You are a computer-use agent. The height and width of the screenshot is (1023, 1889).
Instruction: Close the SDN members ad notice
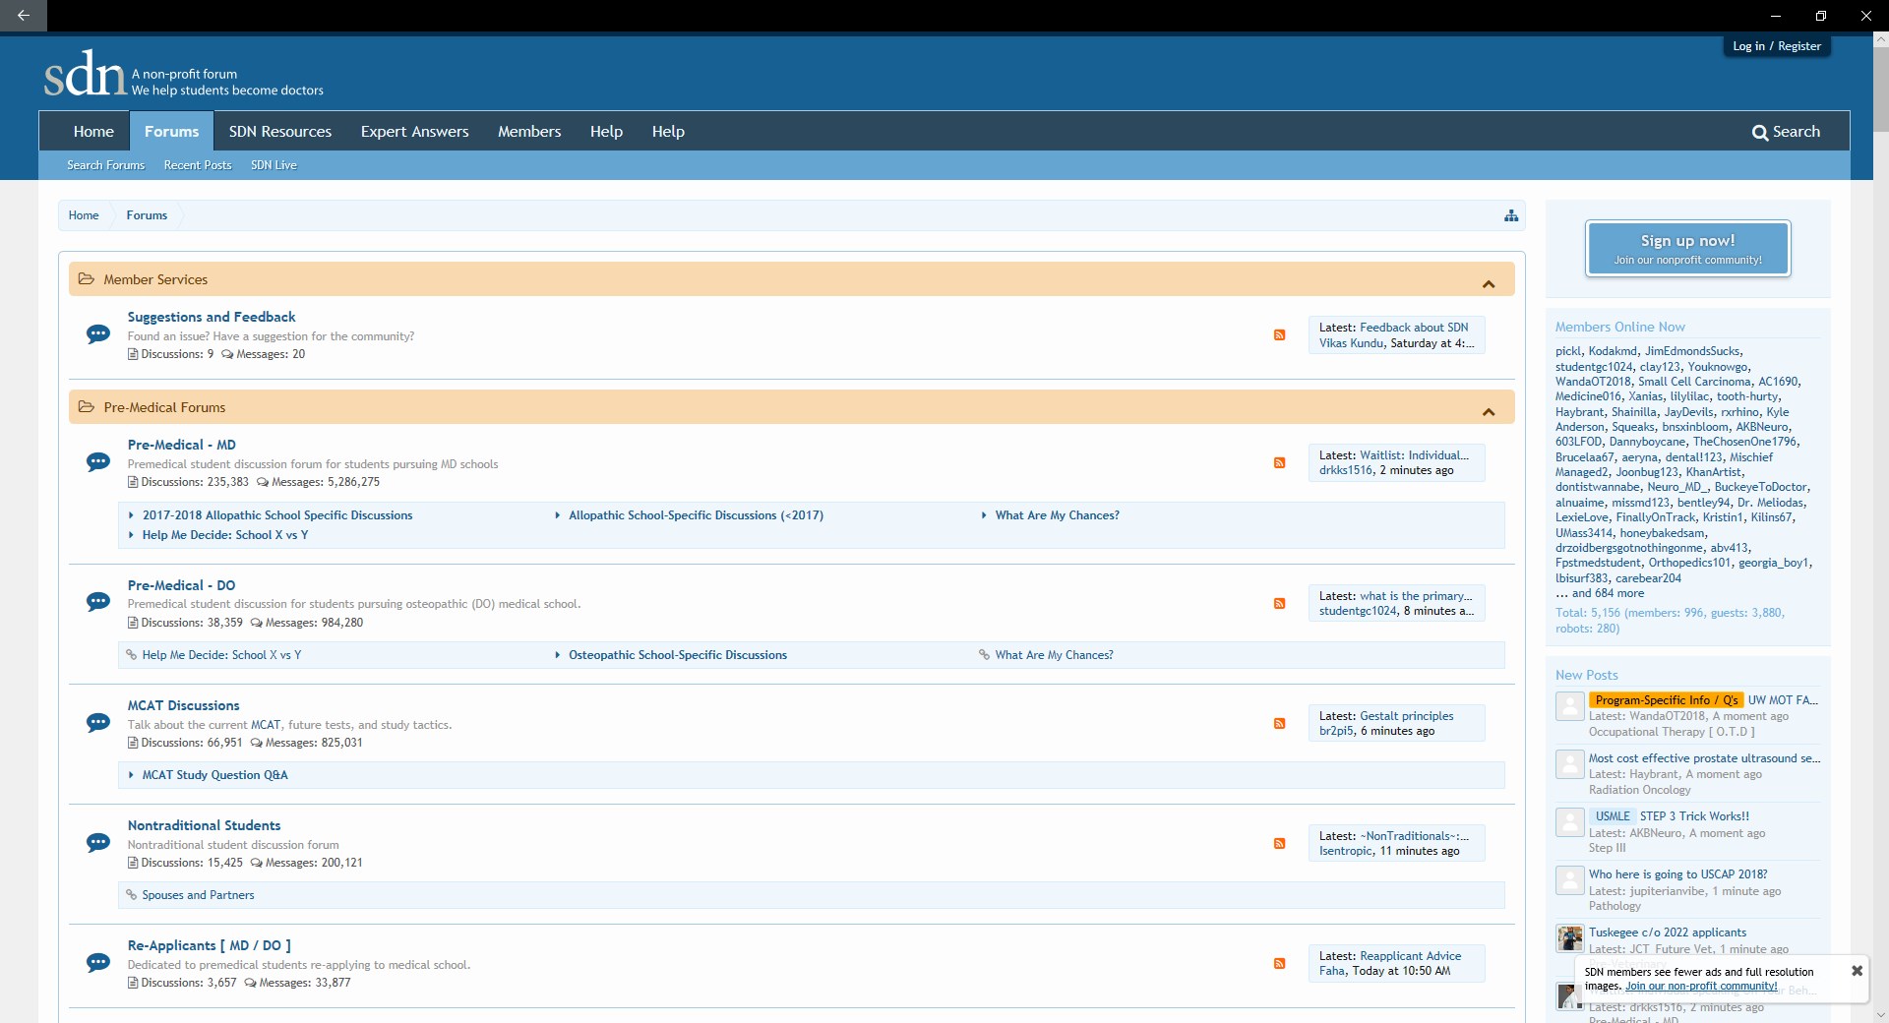[1857, 971]
